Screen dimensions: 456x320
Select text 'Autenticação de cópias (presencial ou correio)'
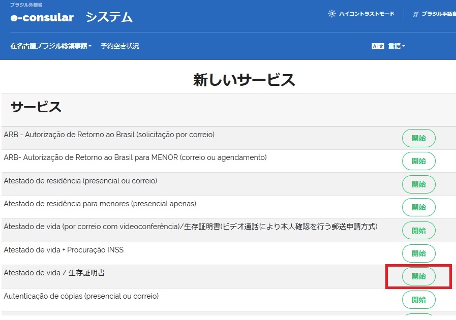click(81, 296)
